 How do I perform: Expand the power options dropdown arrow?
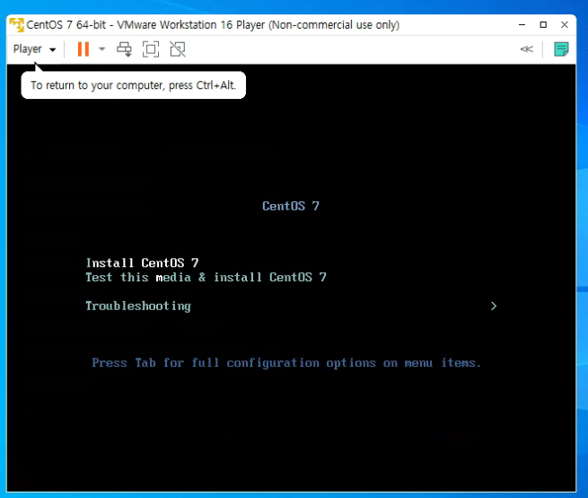click(101, 49)
